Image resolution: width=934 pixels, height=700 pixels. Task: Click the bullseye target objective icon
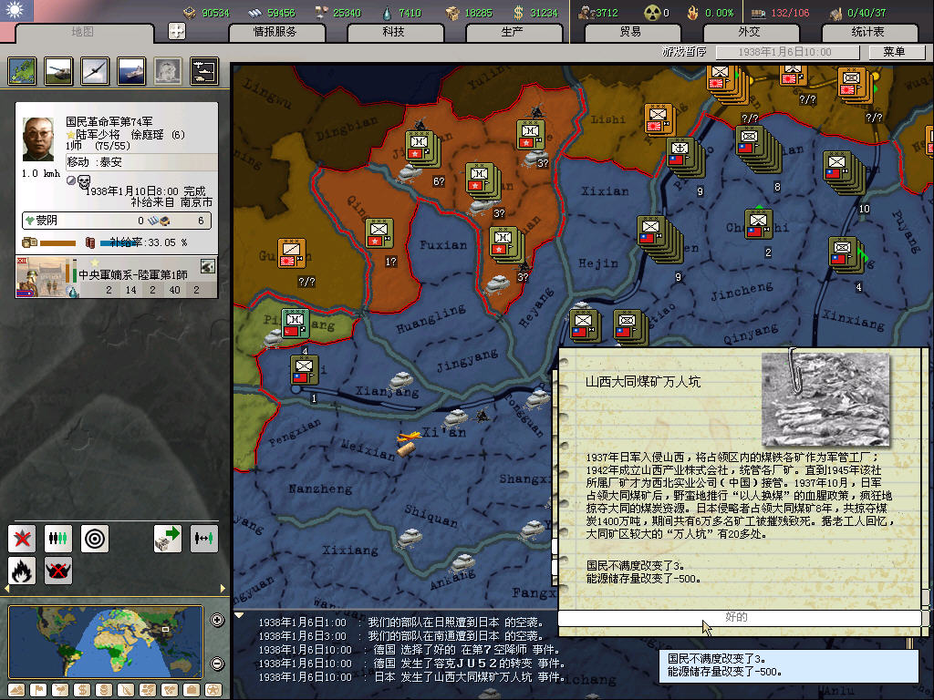click(95, 539)
